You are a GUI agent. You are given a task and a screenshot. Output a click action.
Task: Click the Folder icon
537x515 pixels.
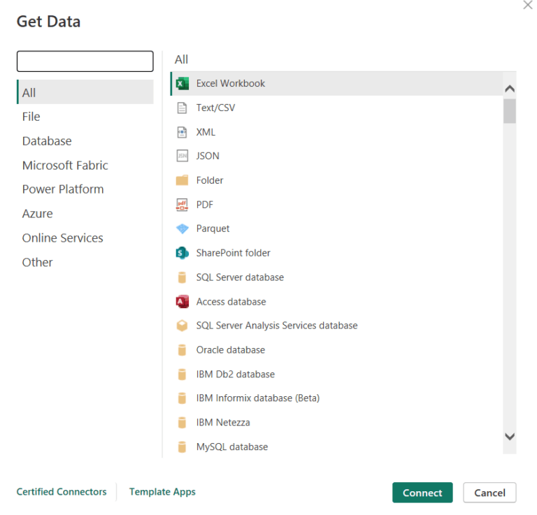tap(182, 180)
